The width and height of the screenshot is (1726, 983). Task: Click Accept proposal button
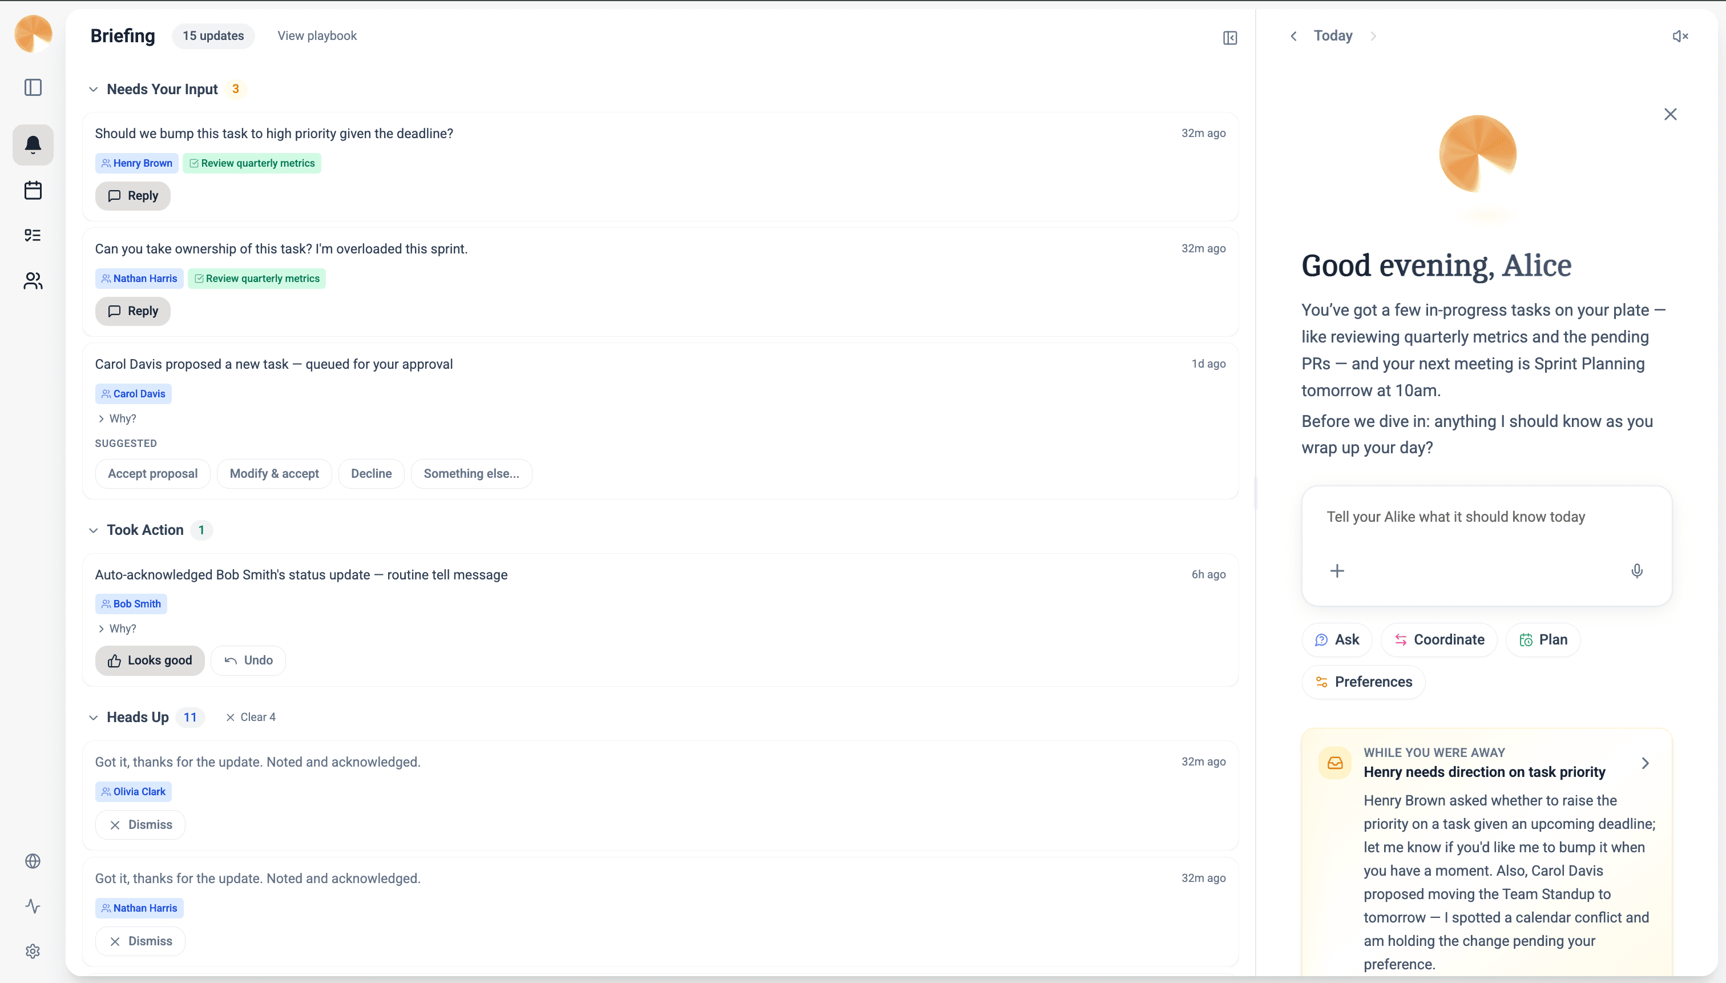coord(152,473)
